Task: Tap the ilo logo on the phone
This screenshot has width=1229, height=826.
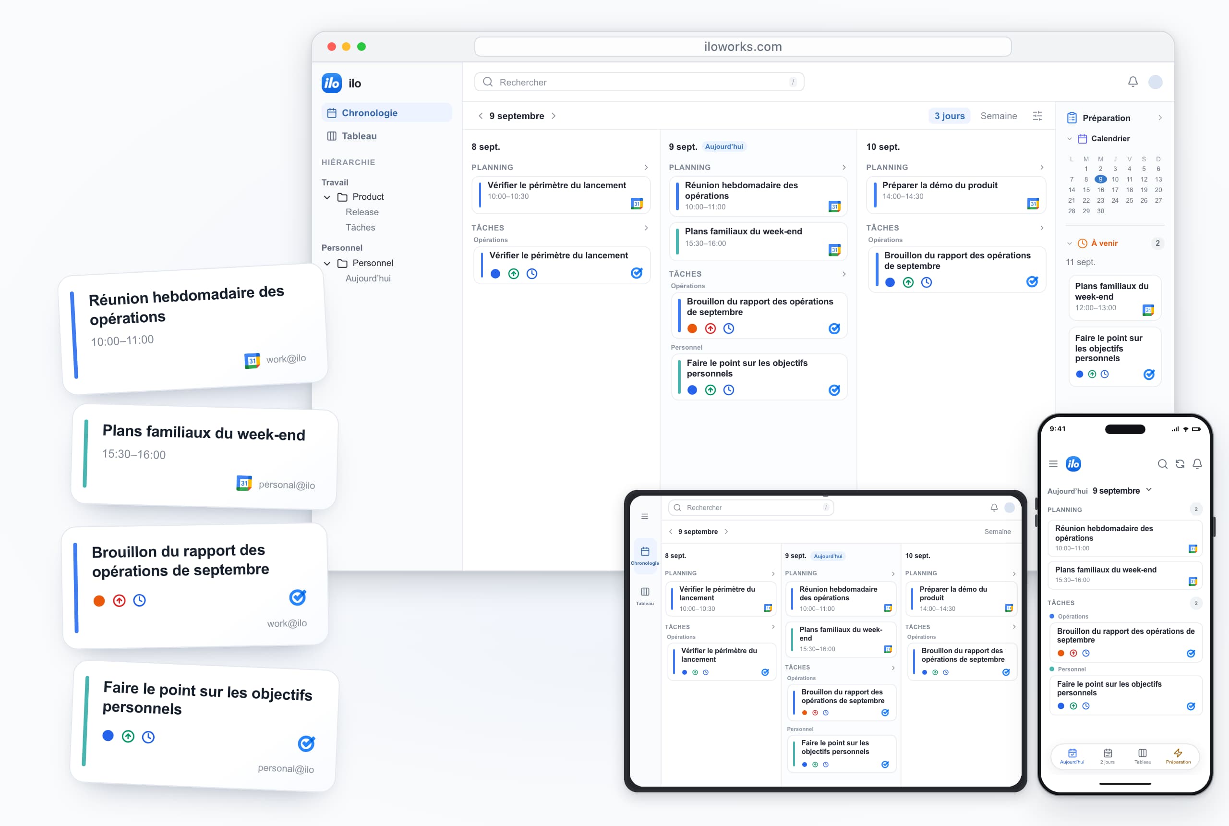Action: click(x=1073, y=463)
